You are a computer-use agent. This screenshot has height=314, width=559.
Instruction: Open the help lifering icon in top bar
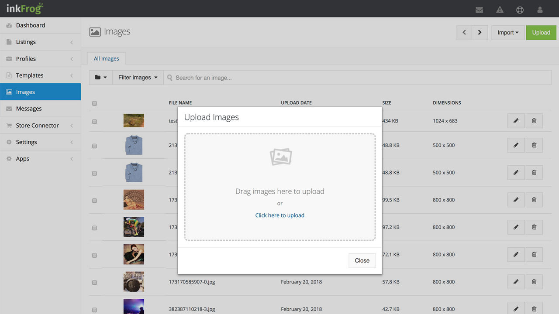(x=520, y=10)
